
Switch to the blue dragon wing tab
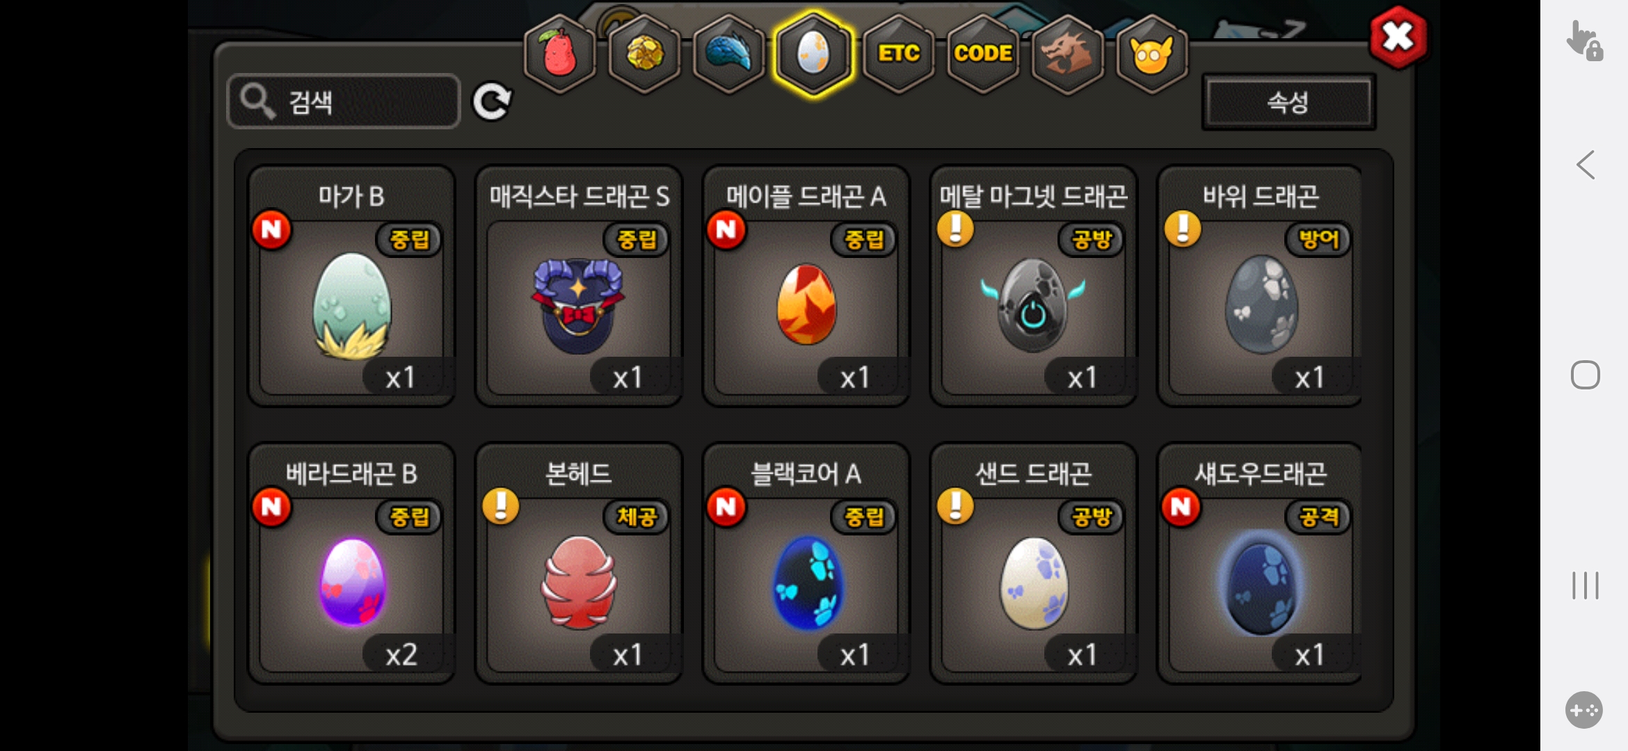[x=729, y=54]
